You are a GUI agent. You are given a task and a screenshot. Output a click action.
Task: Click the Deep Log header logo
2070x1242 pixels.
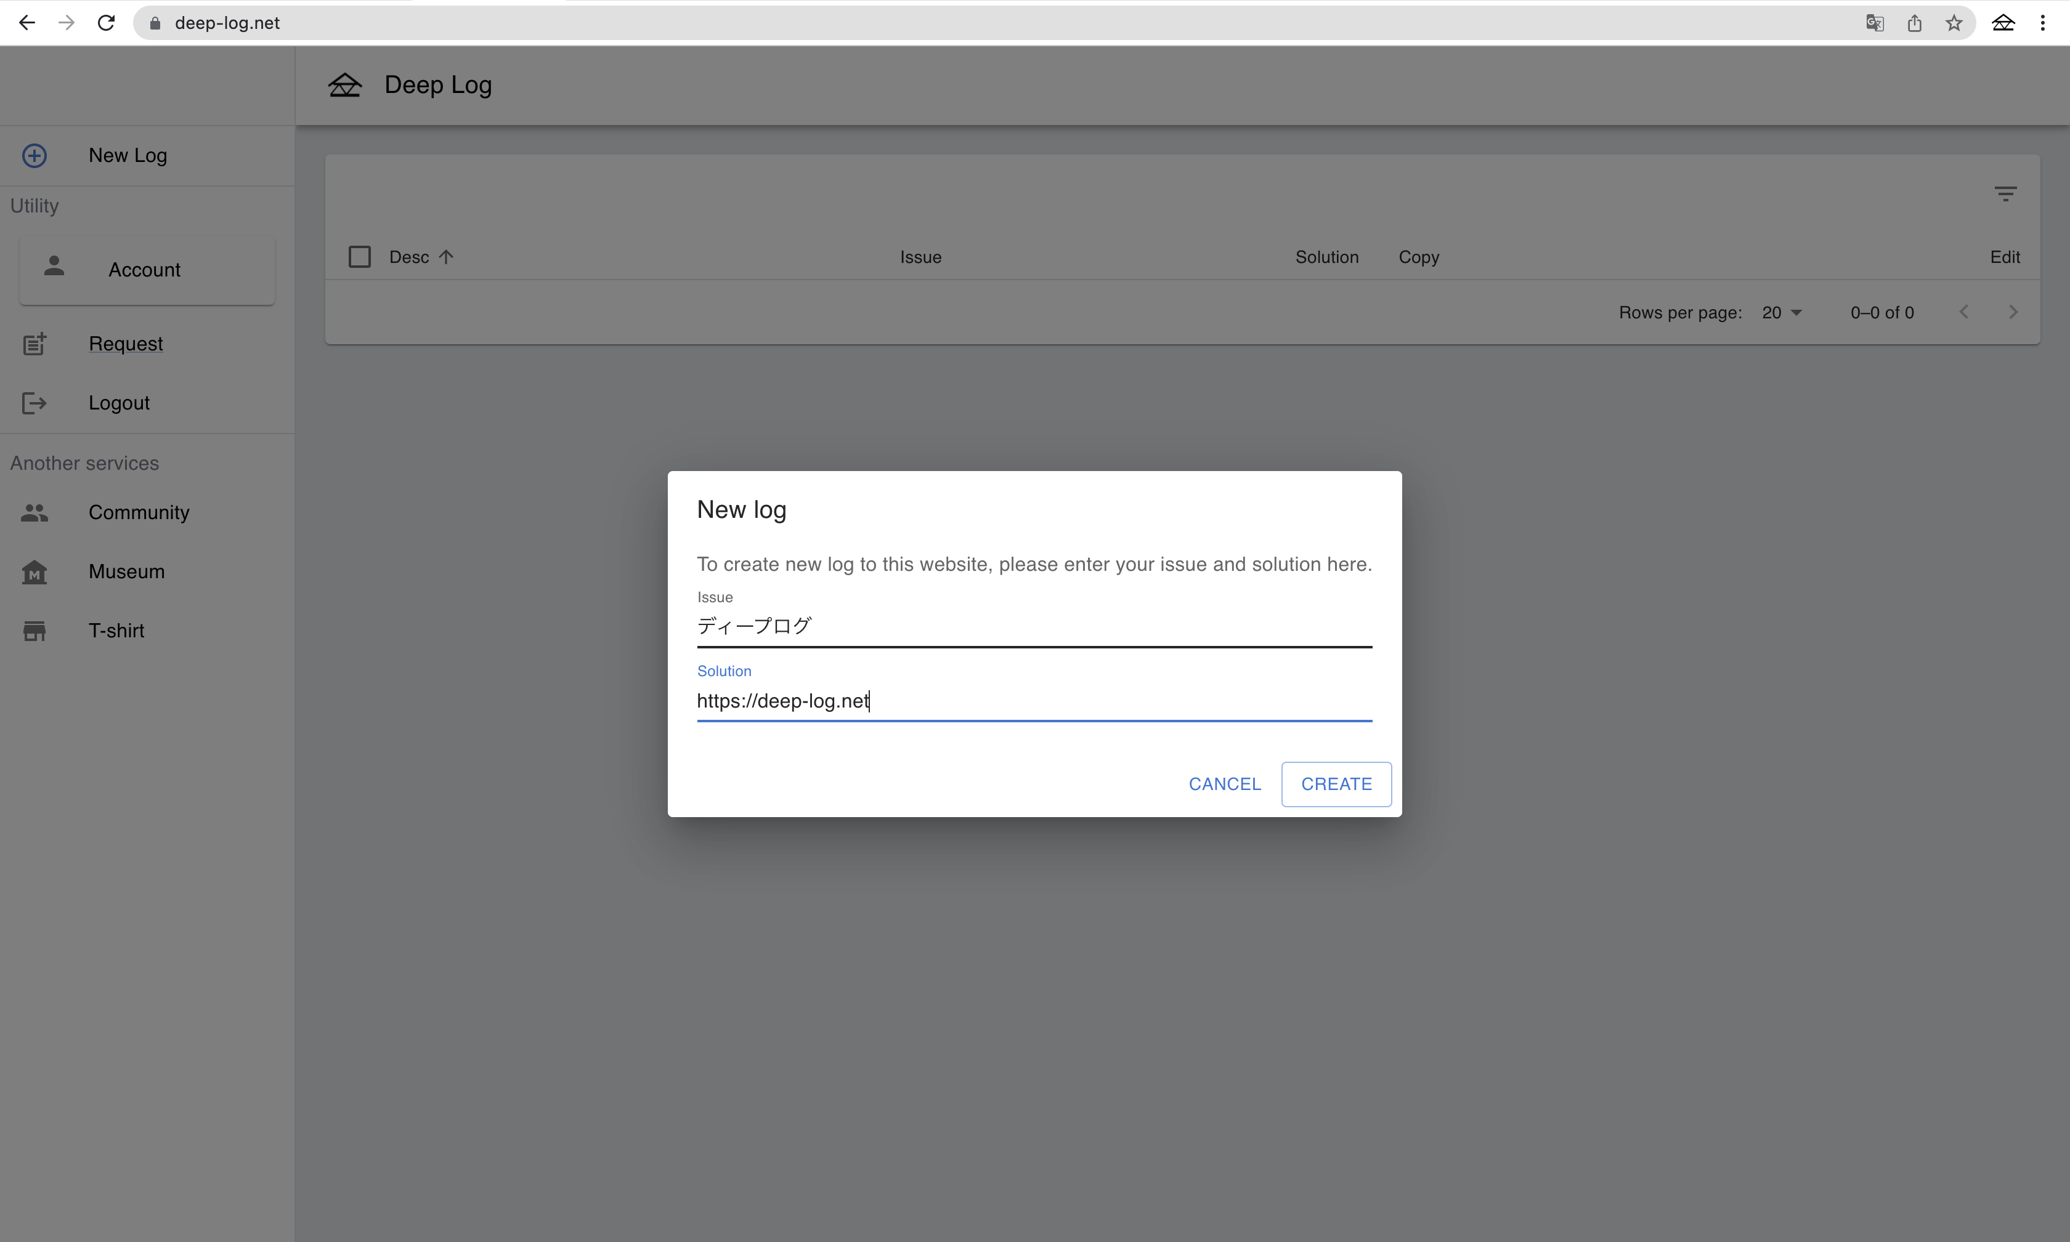pyautogui.click(x=344, y=86)
